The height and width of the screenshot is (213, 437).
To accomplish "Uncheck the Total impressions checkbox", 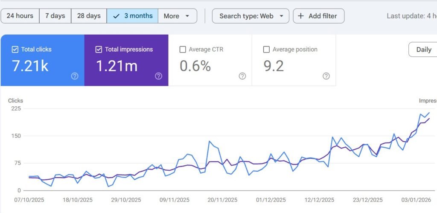I will (x=99, y=50).
